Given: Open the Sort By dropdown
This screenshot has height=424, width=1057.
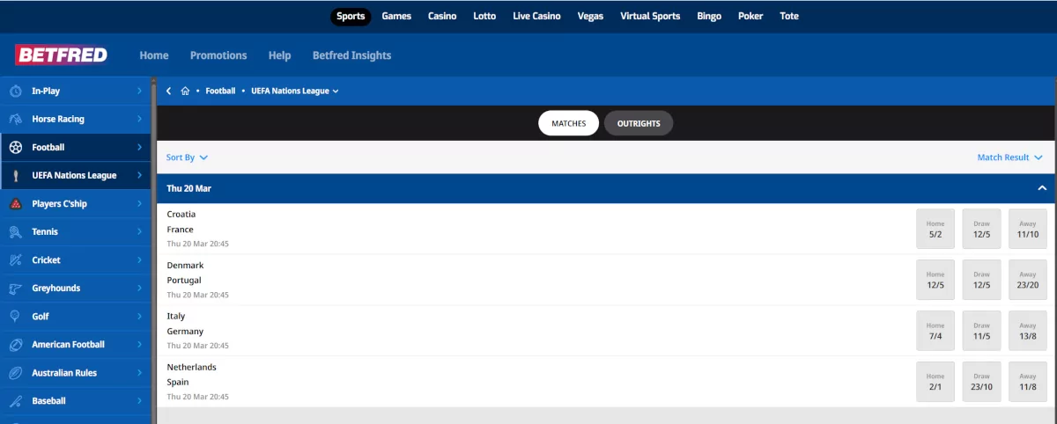Looking at the screenshot, I should tap(187, 157).
